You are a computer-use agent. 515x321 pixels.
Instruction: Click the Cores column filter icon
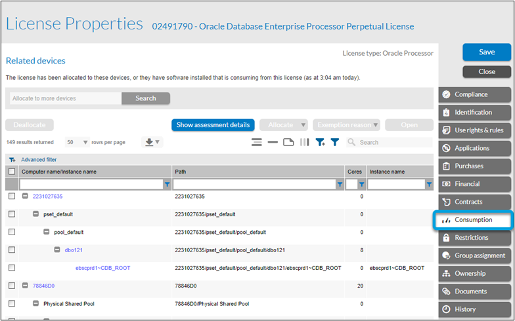tap(361, 185)
